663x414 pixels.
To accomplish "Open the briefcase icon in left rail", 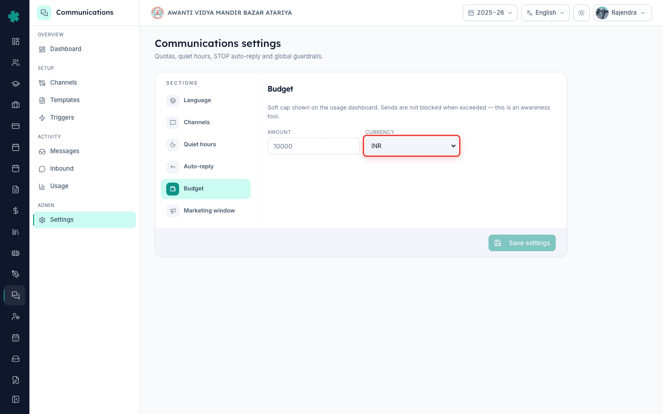I will 16,105.
